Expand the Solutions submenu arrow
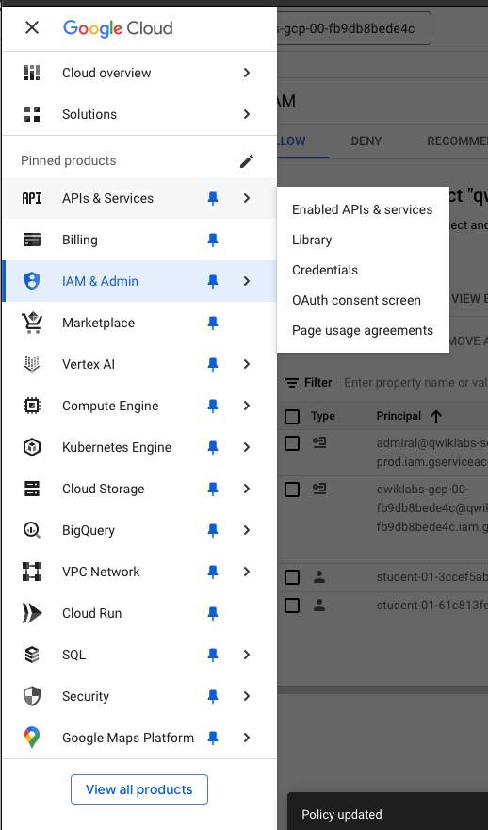This screenshot has height=830, width=488. [247, 114]
